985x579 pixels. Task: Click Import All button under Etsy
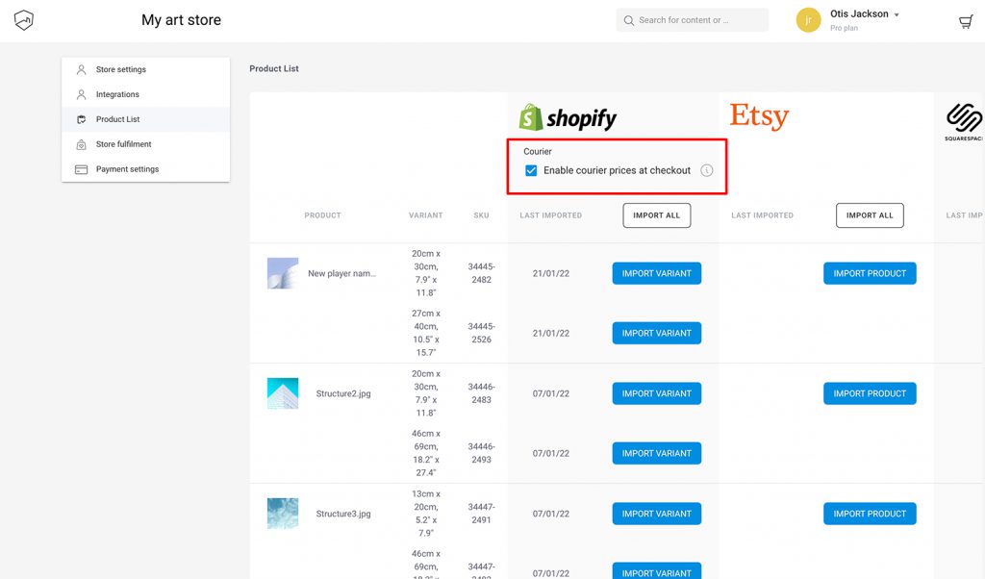(870, 215)
